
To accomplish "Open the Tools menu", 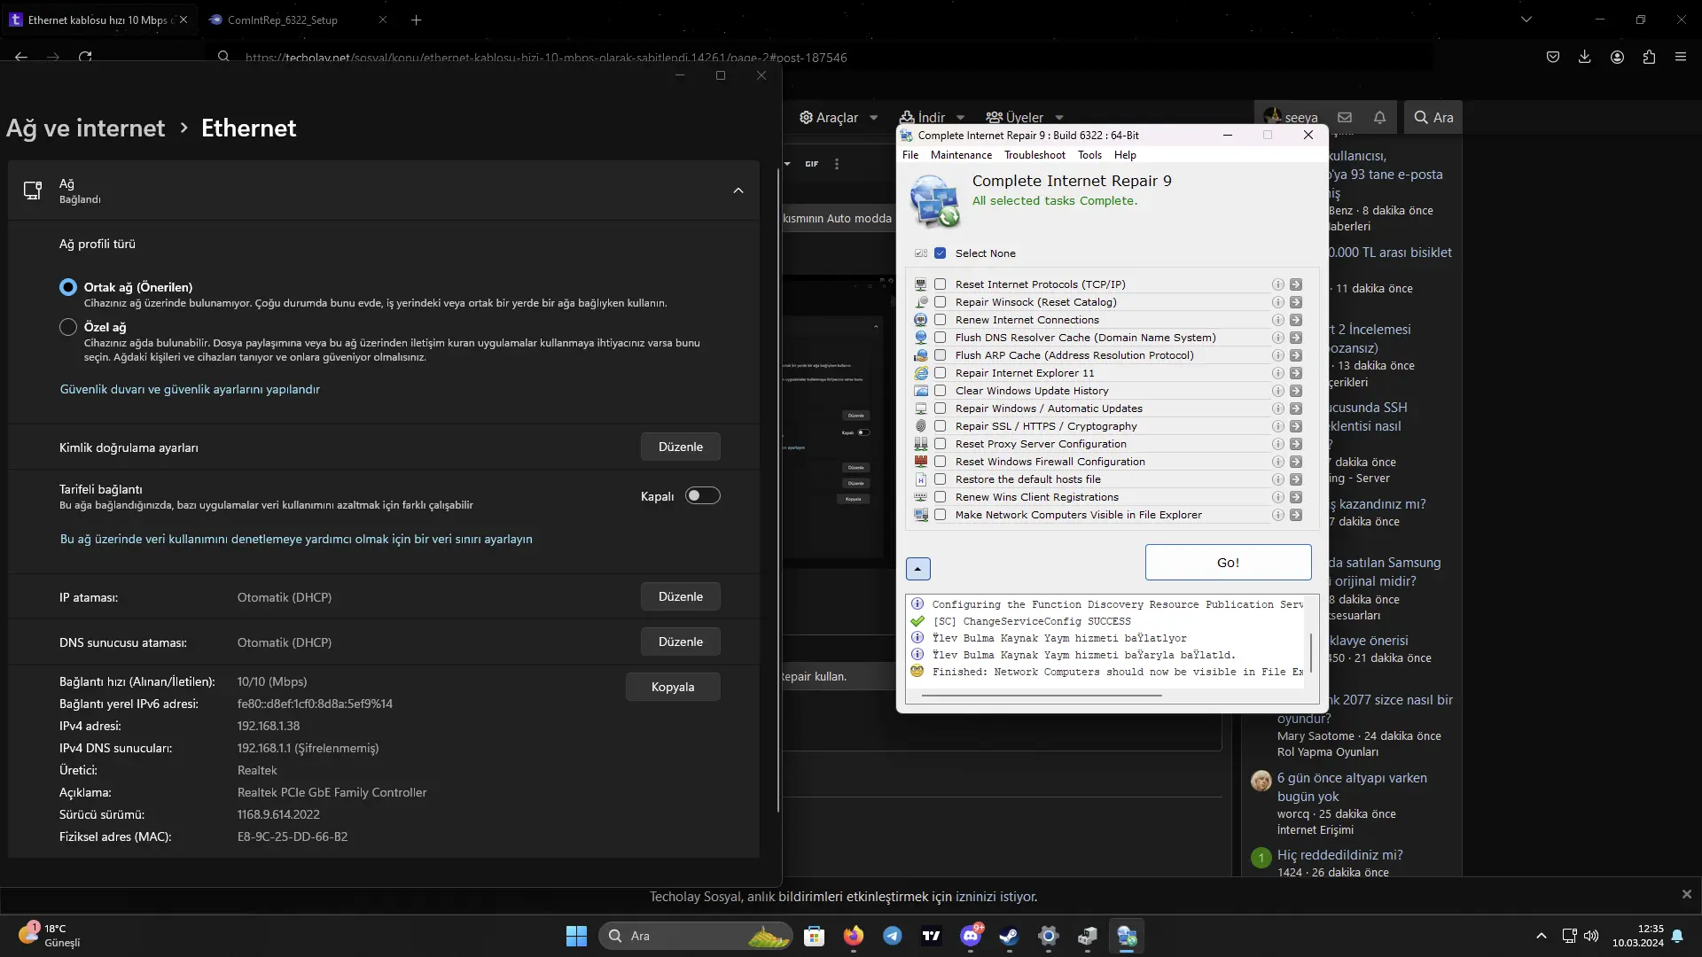I will 1089,155.
